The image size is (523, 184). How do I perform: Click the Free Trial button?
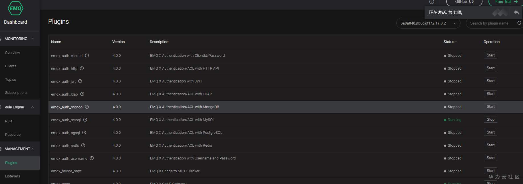(506, 2)
